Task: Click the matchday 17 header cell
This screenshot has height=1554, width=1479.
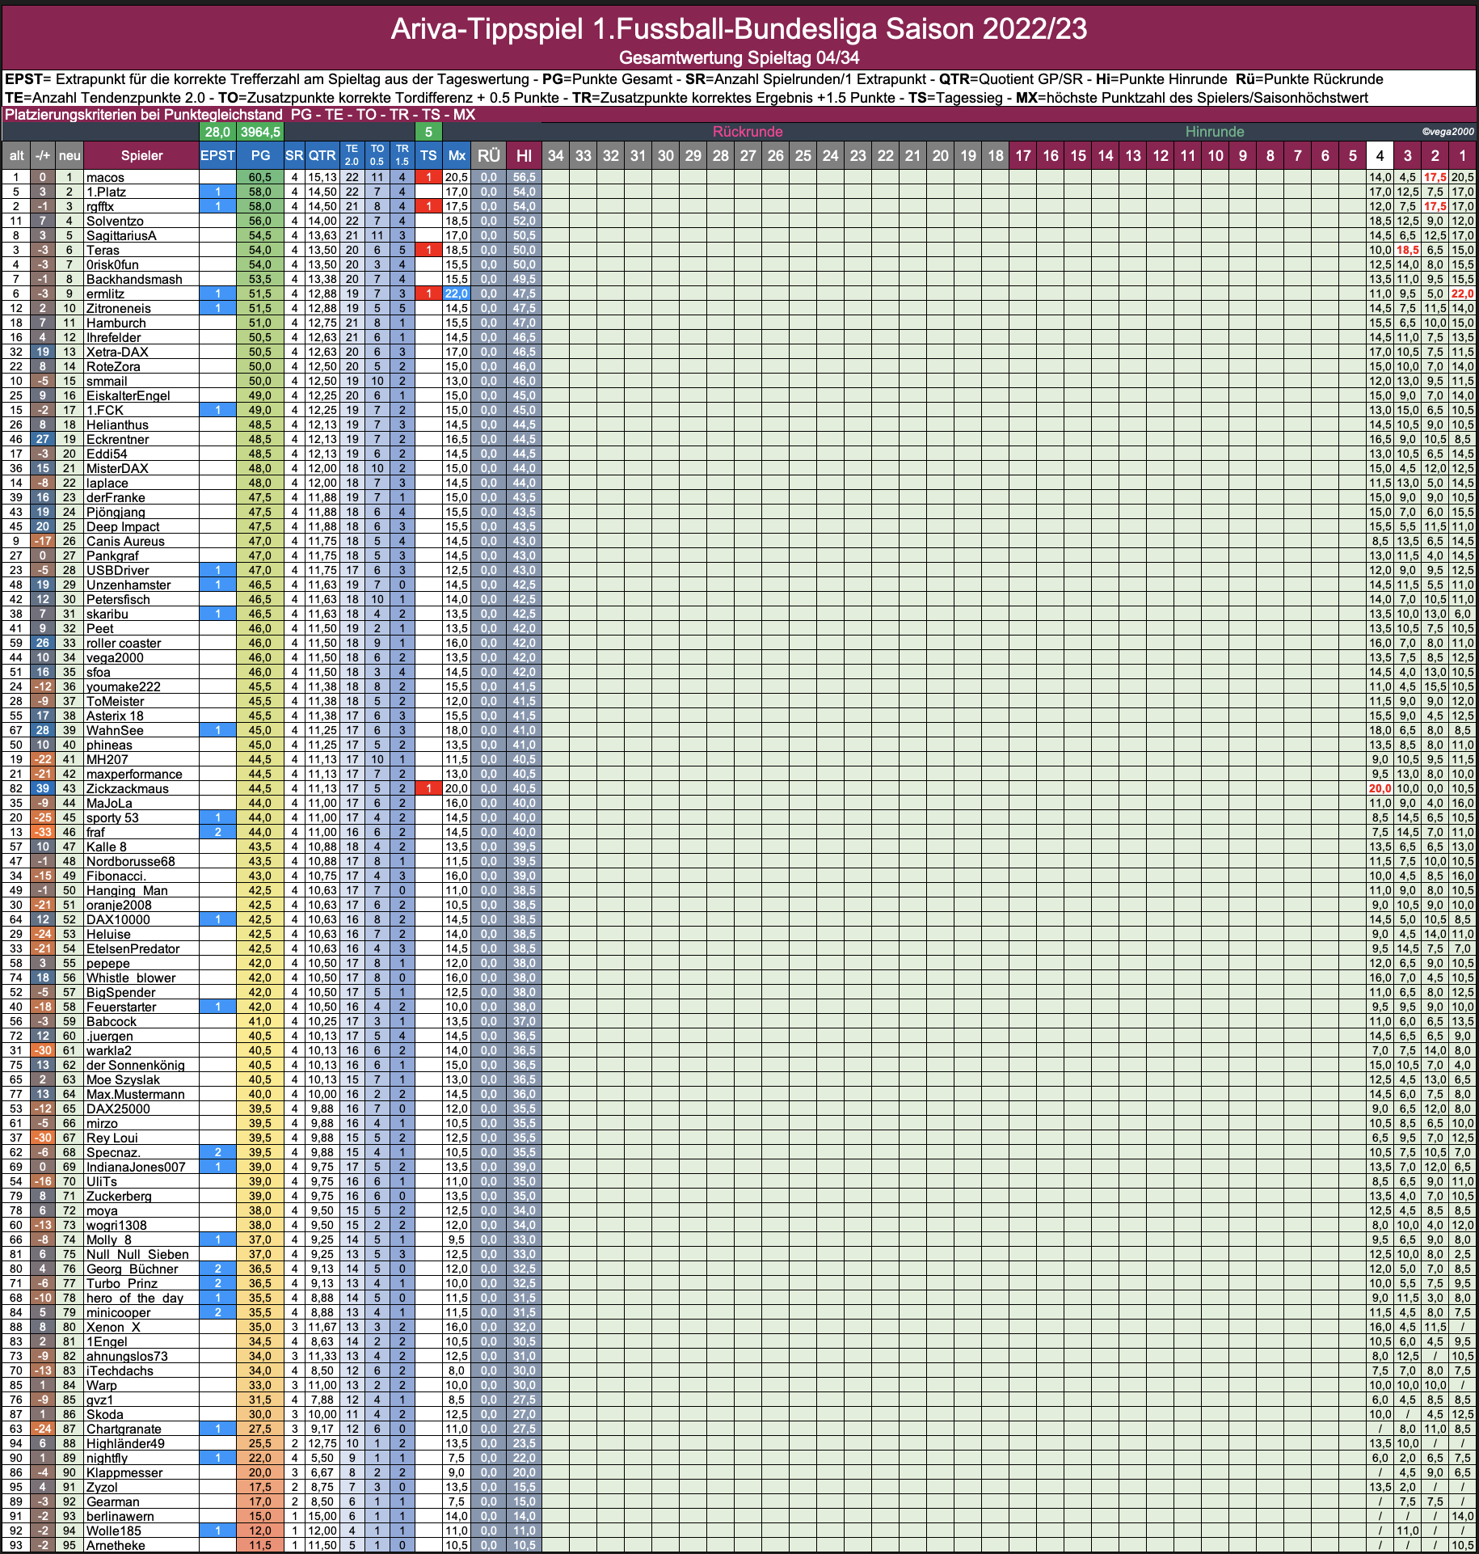Action: [1022, 155]
